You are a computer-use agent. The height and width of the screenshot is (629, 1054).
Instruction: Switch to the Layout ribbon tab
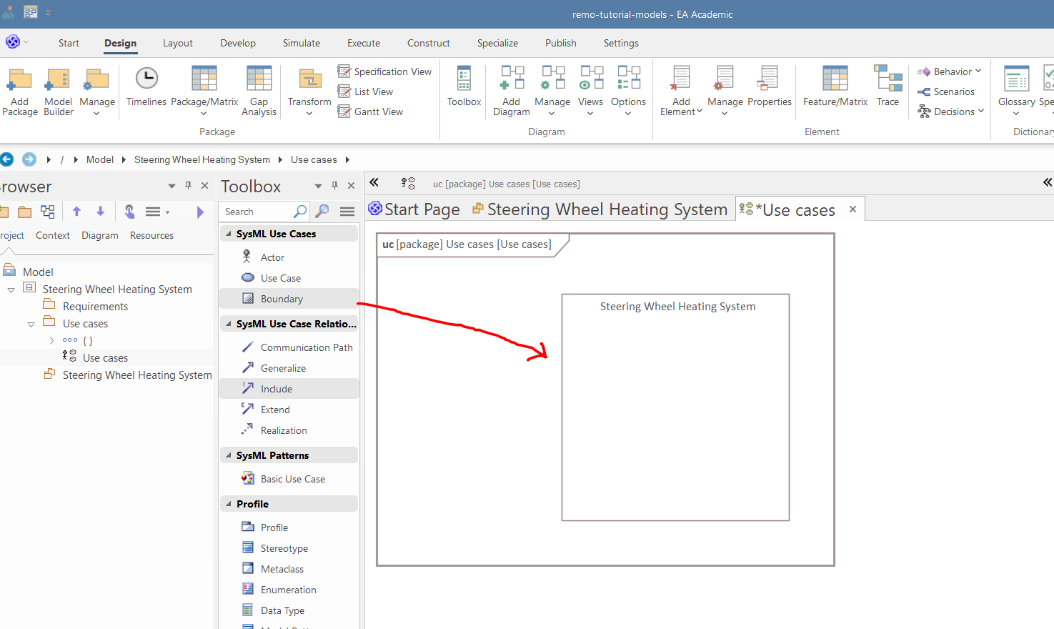coord(177,43)
